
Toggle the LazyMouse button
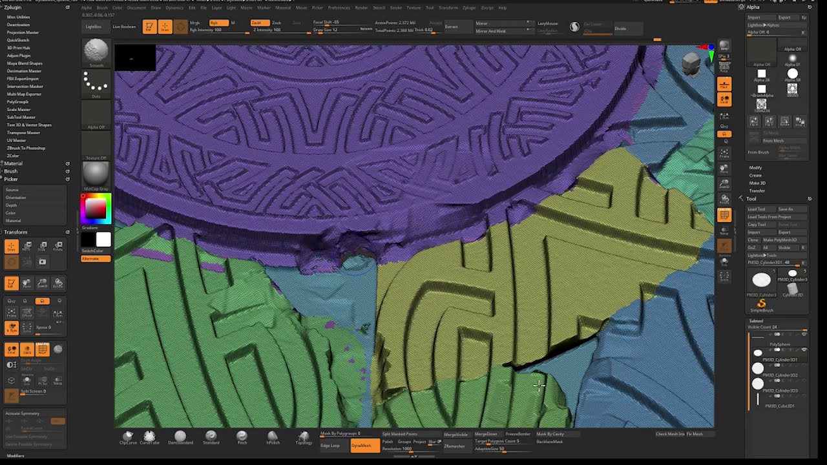pyautogui.click(x=547, y=23)
